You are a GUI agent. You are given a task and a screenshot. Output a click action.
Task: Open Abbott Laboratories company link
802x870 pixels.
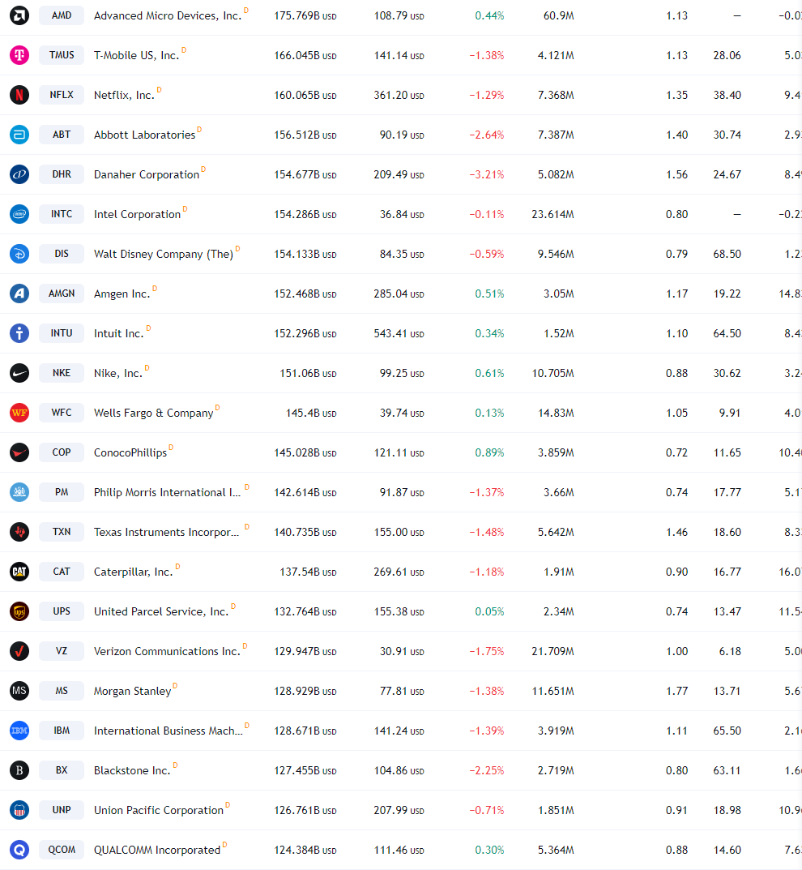tap(145, 135)
